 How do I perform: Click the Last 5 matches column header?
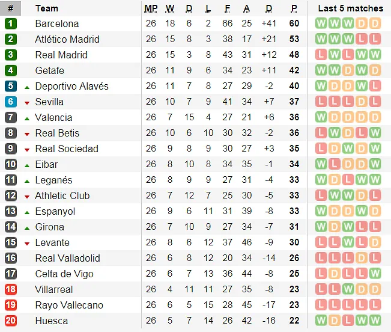pos(350,8)
